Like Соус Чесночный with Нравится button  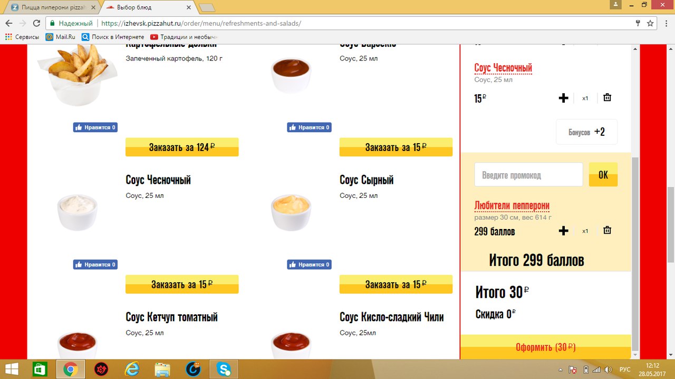pos(95,264)
